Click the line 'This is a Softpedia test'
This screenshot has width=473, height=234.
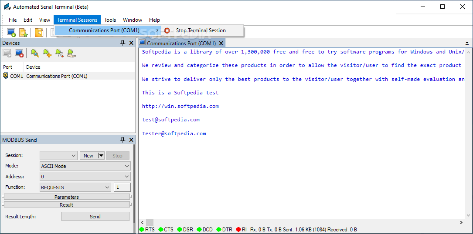[180, 93]
